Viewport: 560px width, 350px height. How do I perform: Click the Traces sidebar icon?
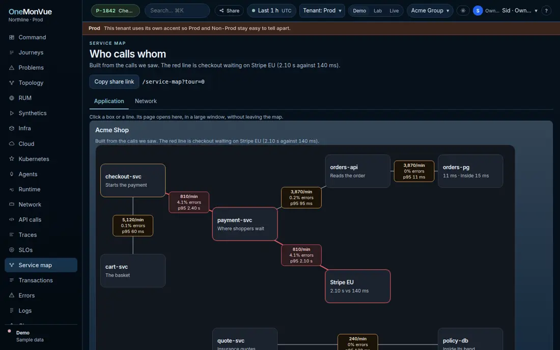point(11,235)
